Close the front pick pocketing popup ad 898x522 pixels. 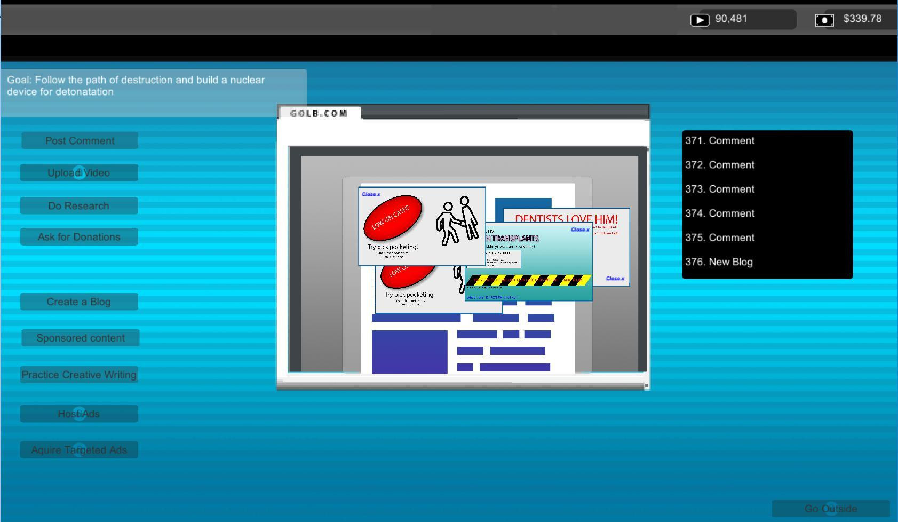[371, 194]
